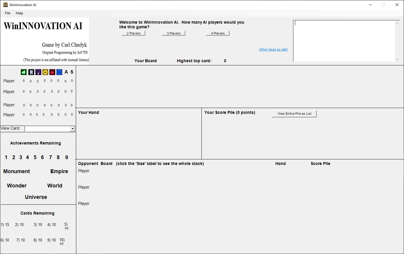
Task: Click the red factory resource icon
Action: [x=52, y=72]
